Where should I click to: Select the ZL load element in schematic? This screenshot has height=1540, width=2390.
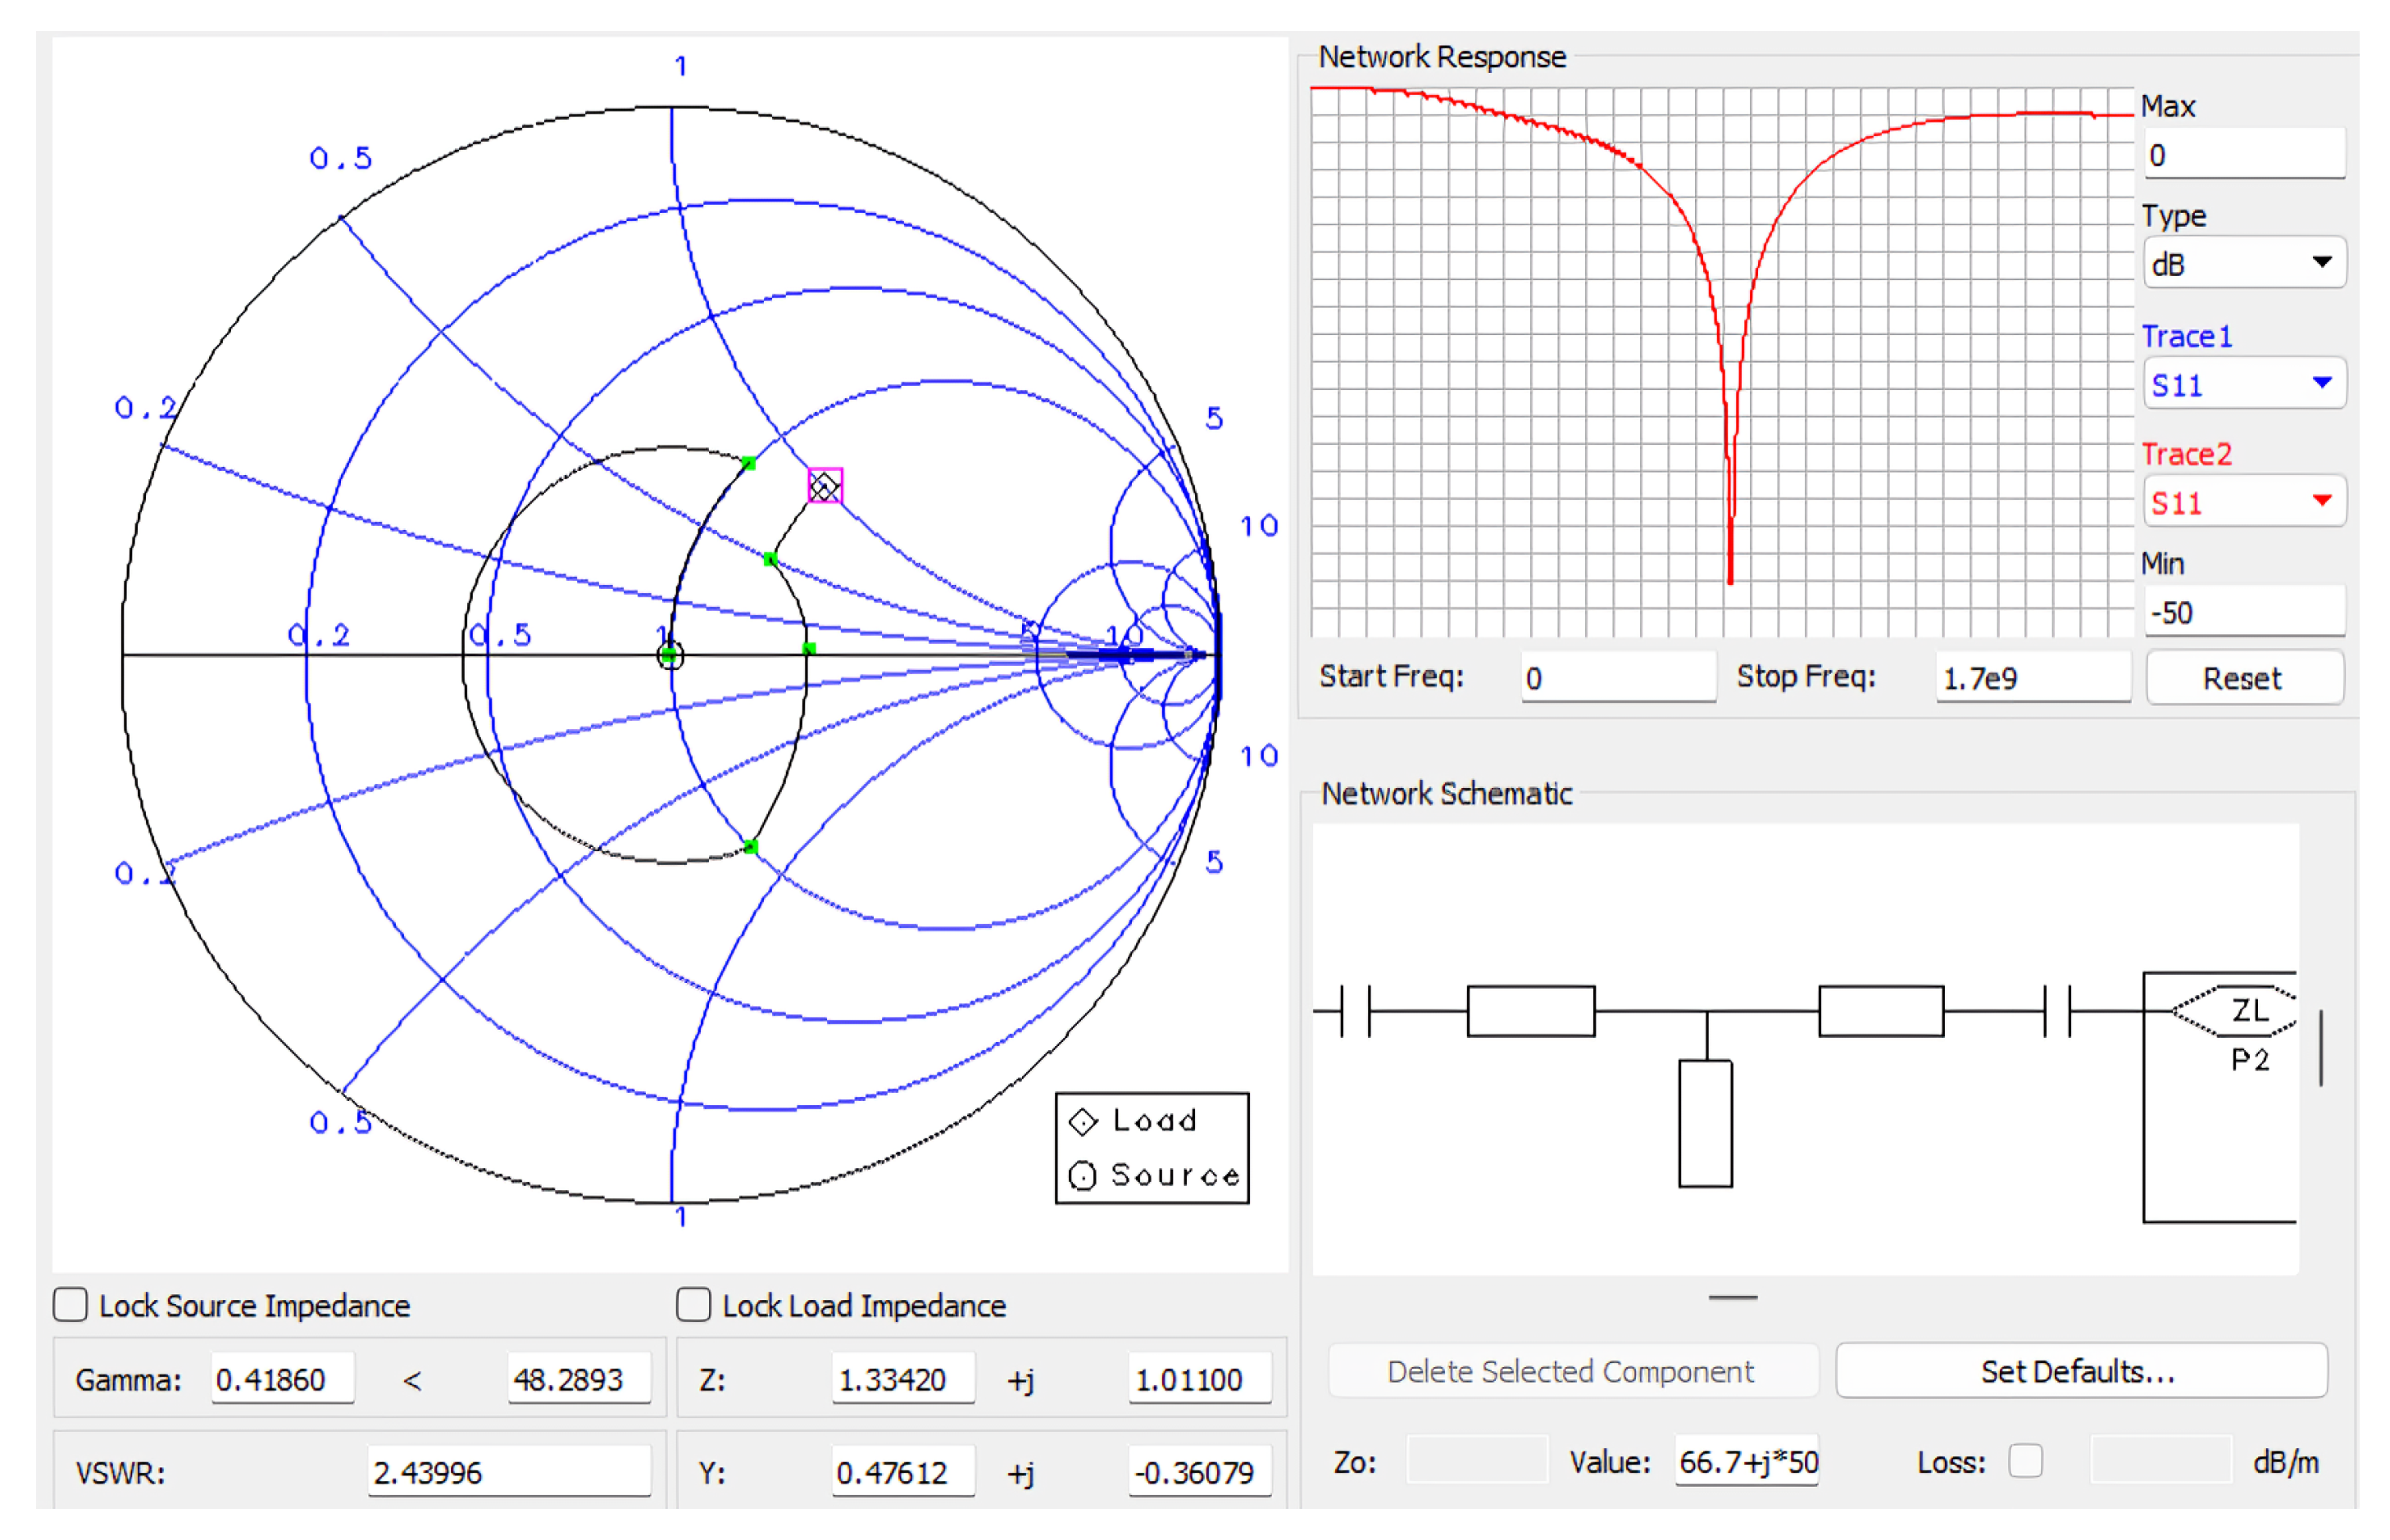click(x=2235, y=1011)
